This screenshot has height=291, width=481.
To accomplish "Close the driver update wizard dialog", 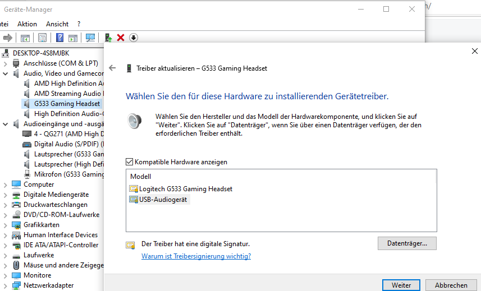I will 475,51.
